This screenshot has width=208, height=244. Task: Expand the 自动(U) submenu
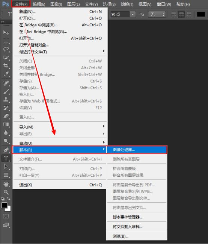coord(60,143)
